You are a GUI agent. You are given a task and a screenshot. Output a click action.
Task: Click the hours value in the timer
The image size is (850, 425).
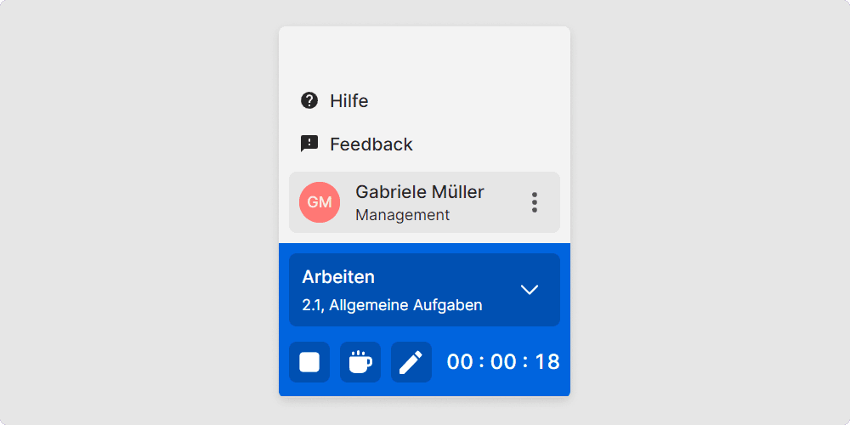pyautogui.click(x=460, y=361)
